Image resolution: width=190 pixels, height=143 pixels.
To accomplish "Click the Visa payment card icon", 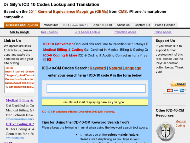I will pyautogui.click(x=176, y=91).
